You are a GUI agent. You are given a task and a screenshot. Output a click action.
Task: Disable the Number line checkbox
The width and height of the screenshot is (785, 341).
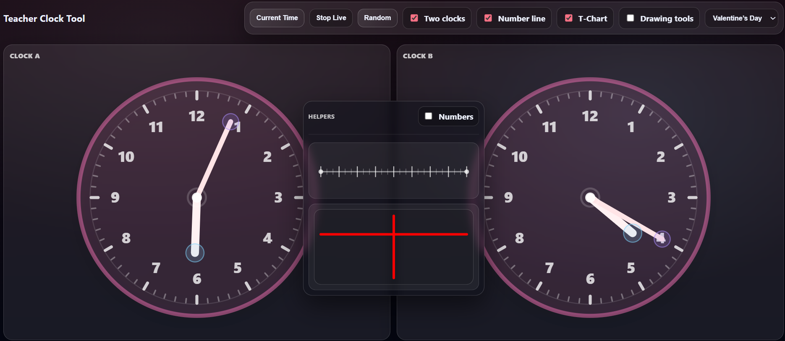click(488, 18)
